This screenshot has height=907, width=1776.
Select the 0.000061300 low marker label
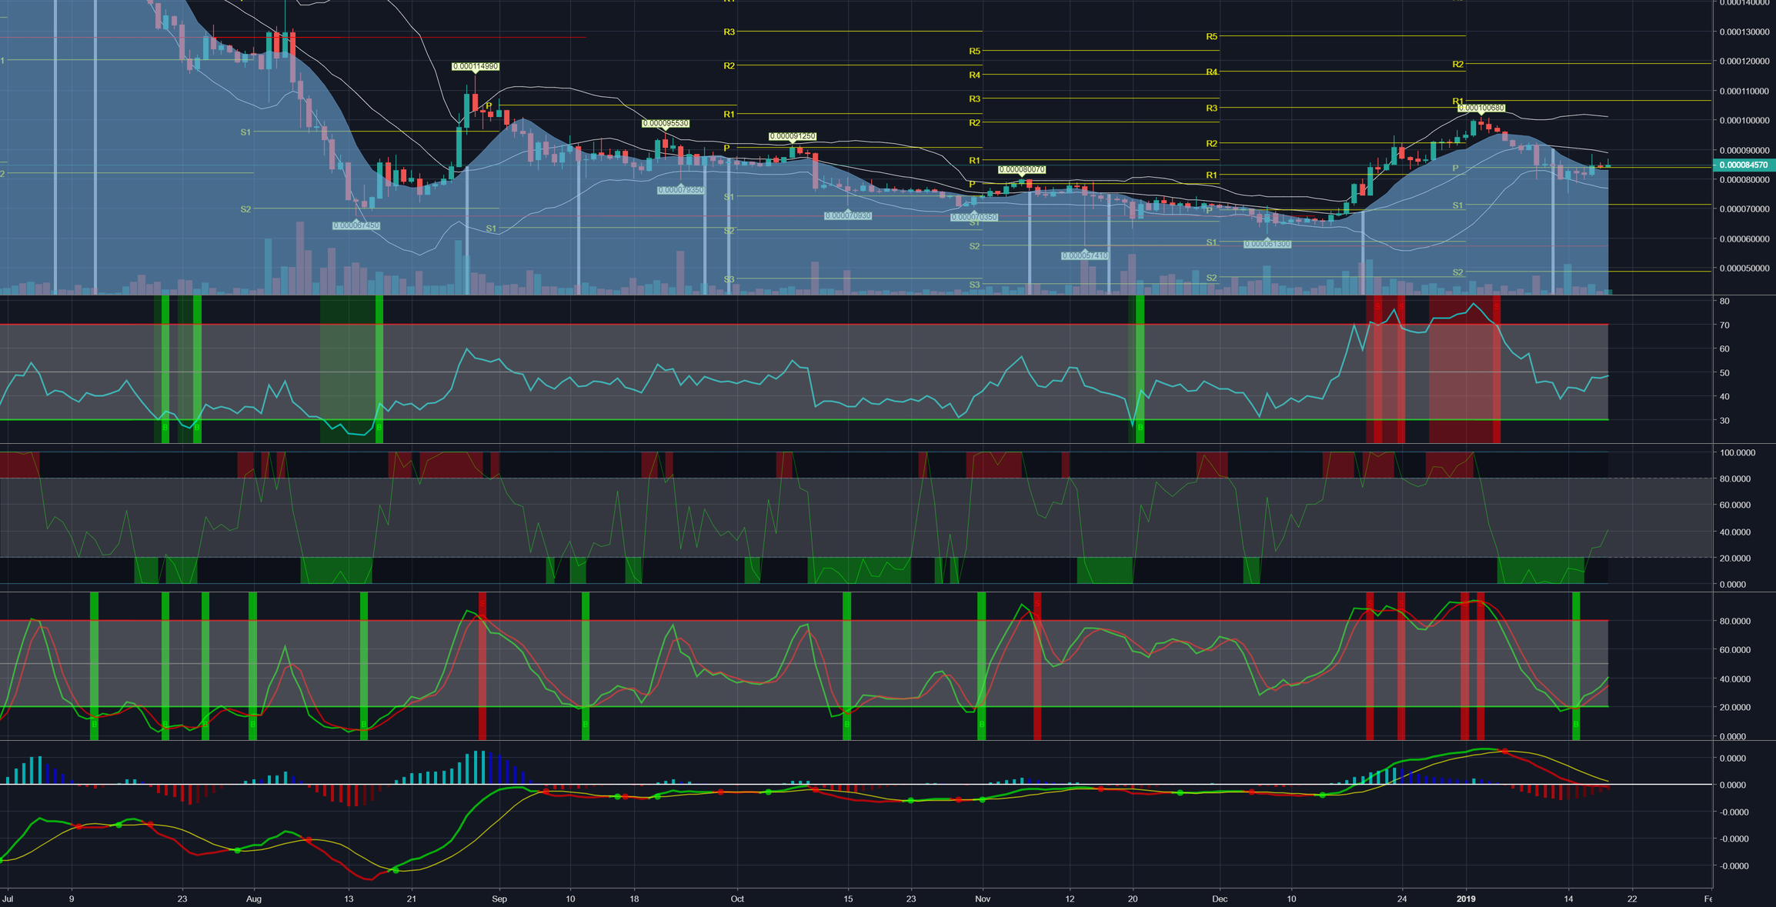click(1267, 245)
